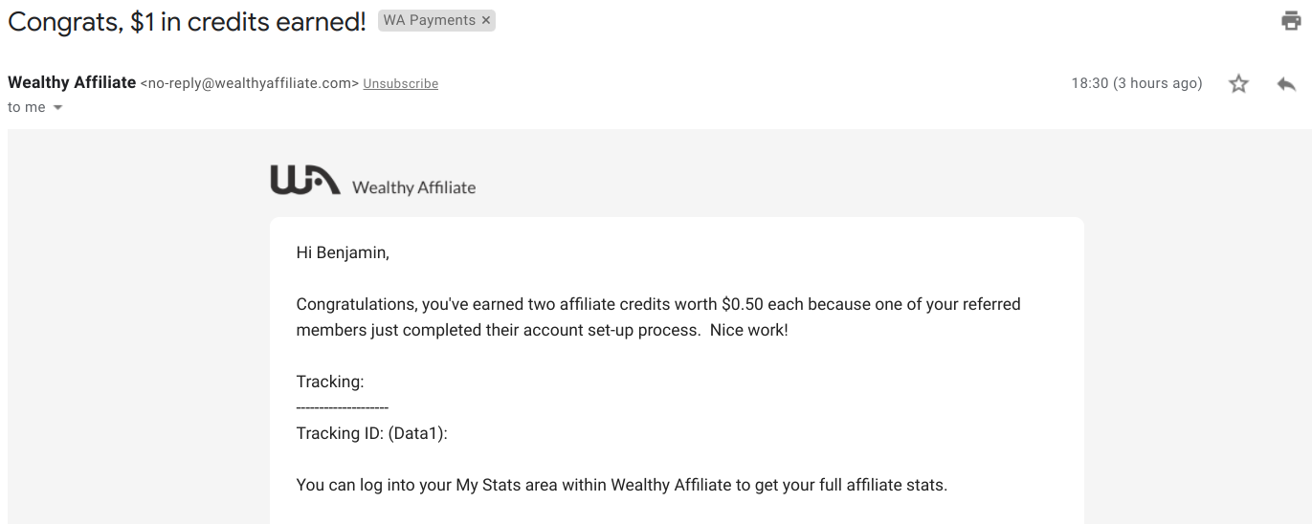Viewport: 1312px width, 524px height.
Task: Select the Congratulations paragraph about affiliate credits
Action: pos(658,317)
